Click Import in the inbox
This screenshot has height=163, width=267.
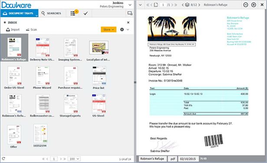pos(13,29)
